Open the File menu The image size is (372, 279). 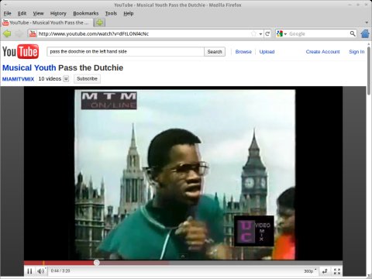[7, 13]
